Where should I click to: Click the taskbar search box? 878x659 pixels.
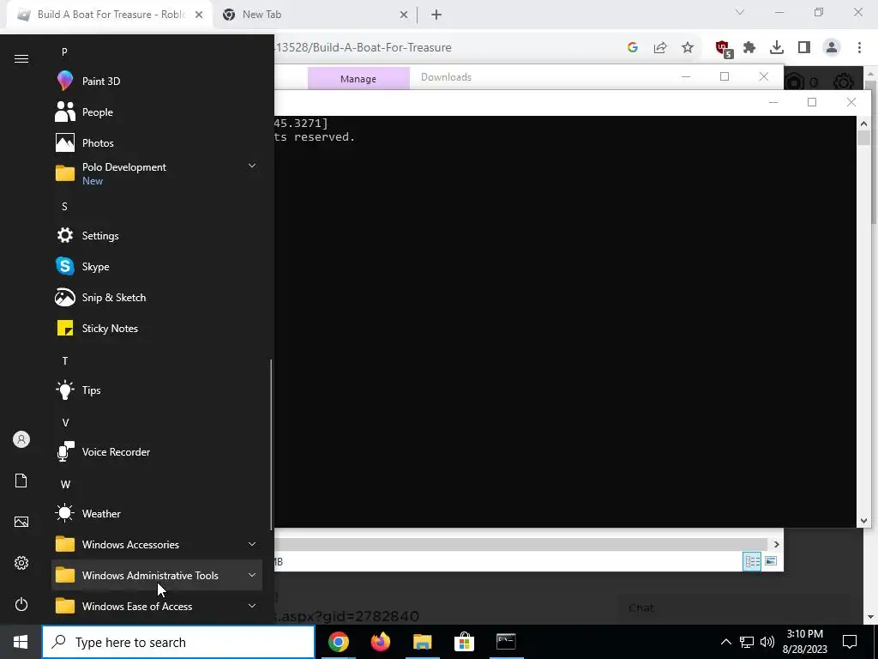click(178, 642)
